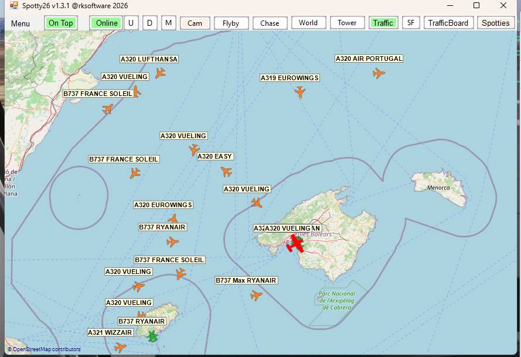The image size is (521, 357).
Task: Click the red user aircraft over Mallorca
Action: [295, 243]
